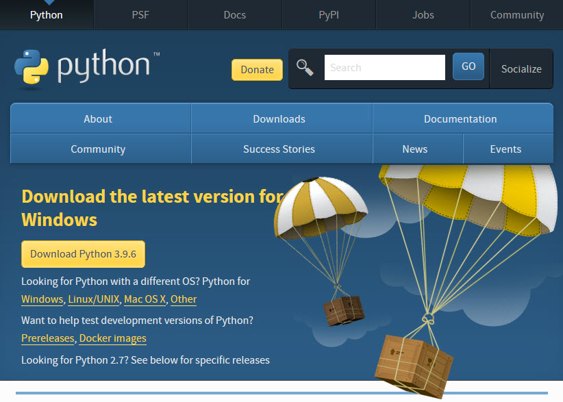Click the Socialize link
Image resolution: width=563 pixels, height=402 pixels.
point(521,68)
